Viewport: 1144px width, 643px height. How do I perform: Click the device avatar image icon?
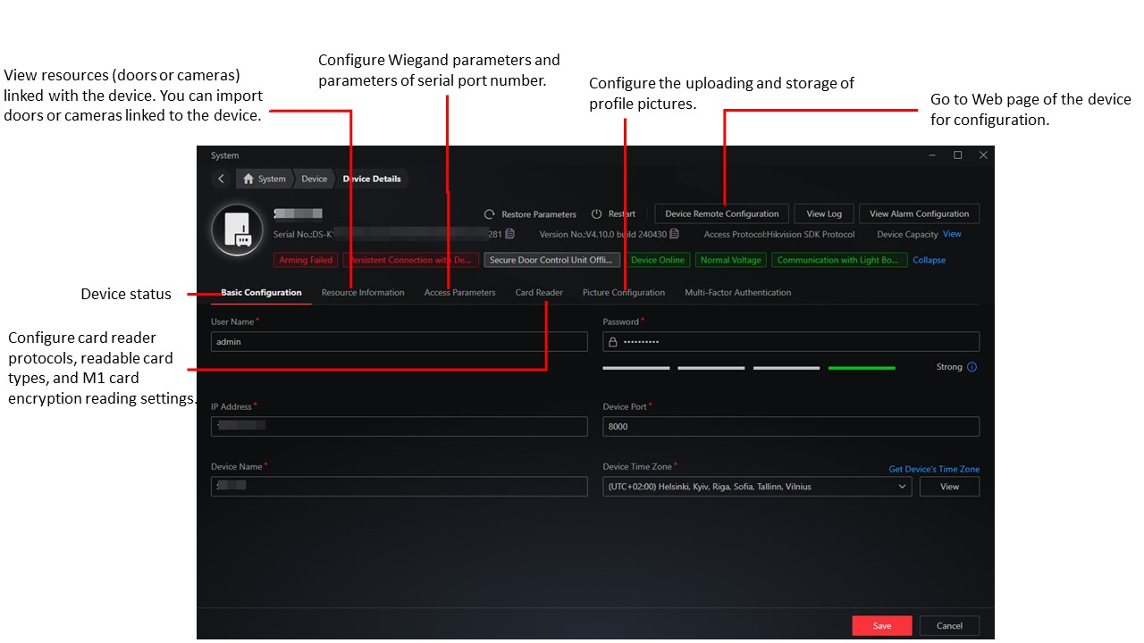click(x=237, y=230)
